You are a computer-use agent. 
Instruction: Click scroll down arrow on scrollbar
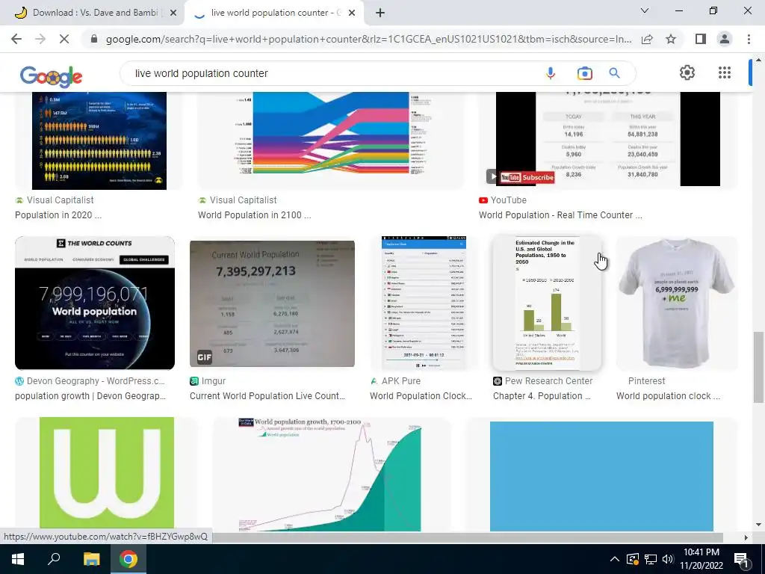pos(758,525)
